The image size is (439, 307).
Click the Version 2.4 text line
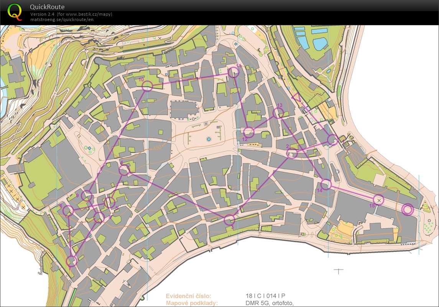(71, 14)
